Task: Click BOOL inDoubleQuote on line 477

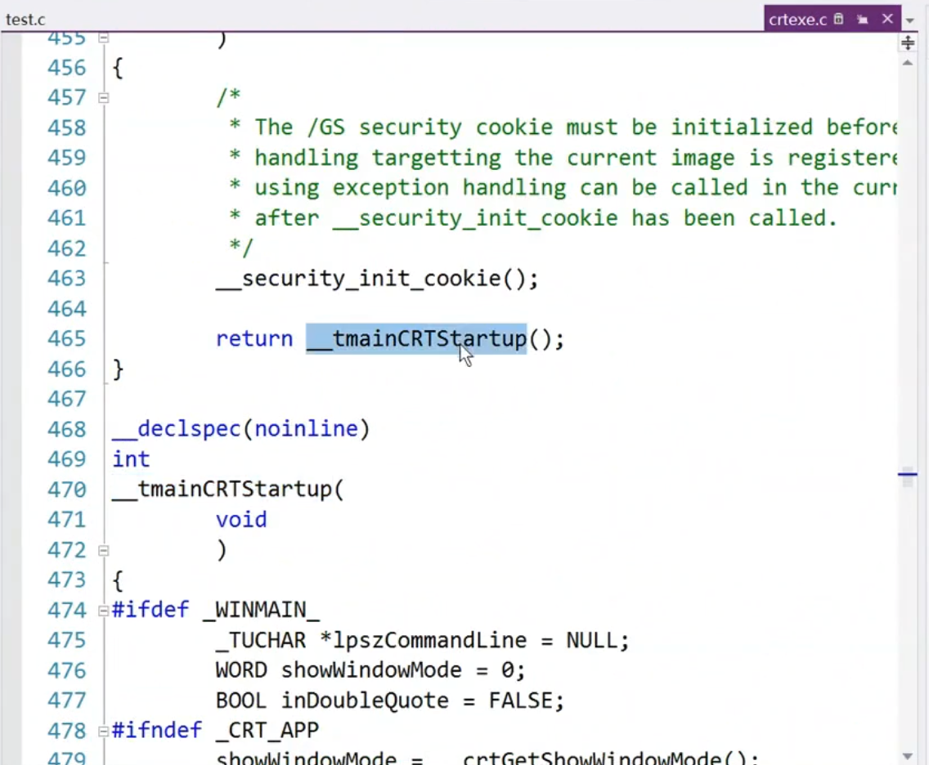Action: click(x=332, y=701)
